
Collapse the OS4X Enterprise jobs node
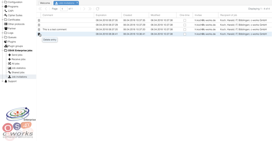[x=2, y=50]
